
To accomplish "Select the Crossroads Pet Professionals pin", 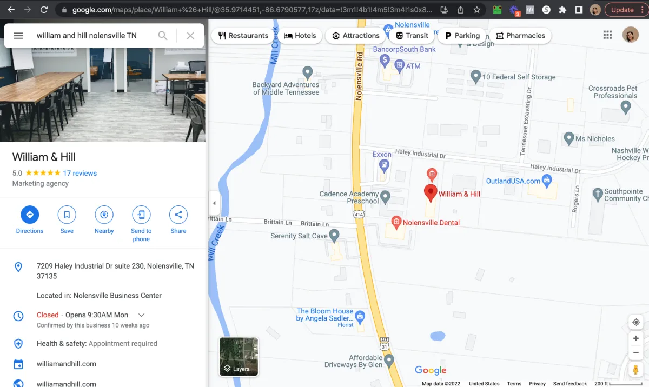I will point(626,107).
